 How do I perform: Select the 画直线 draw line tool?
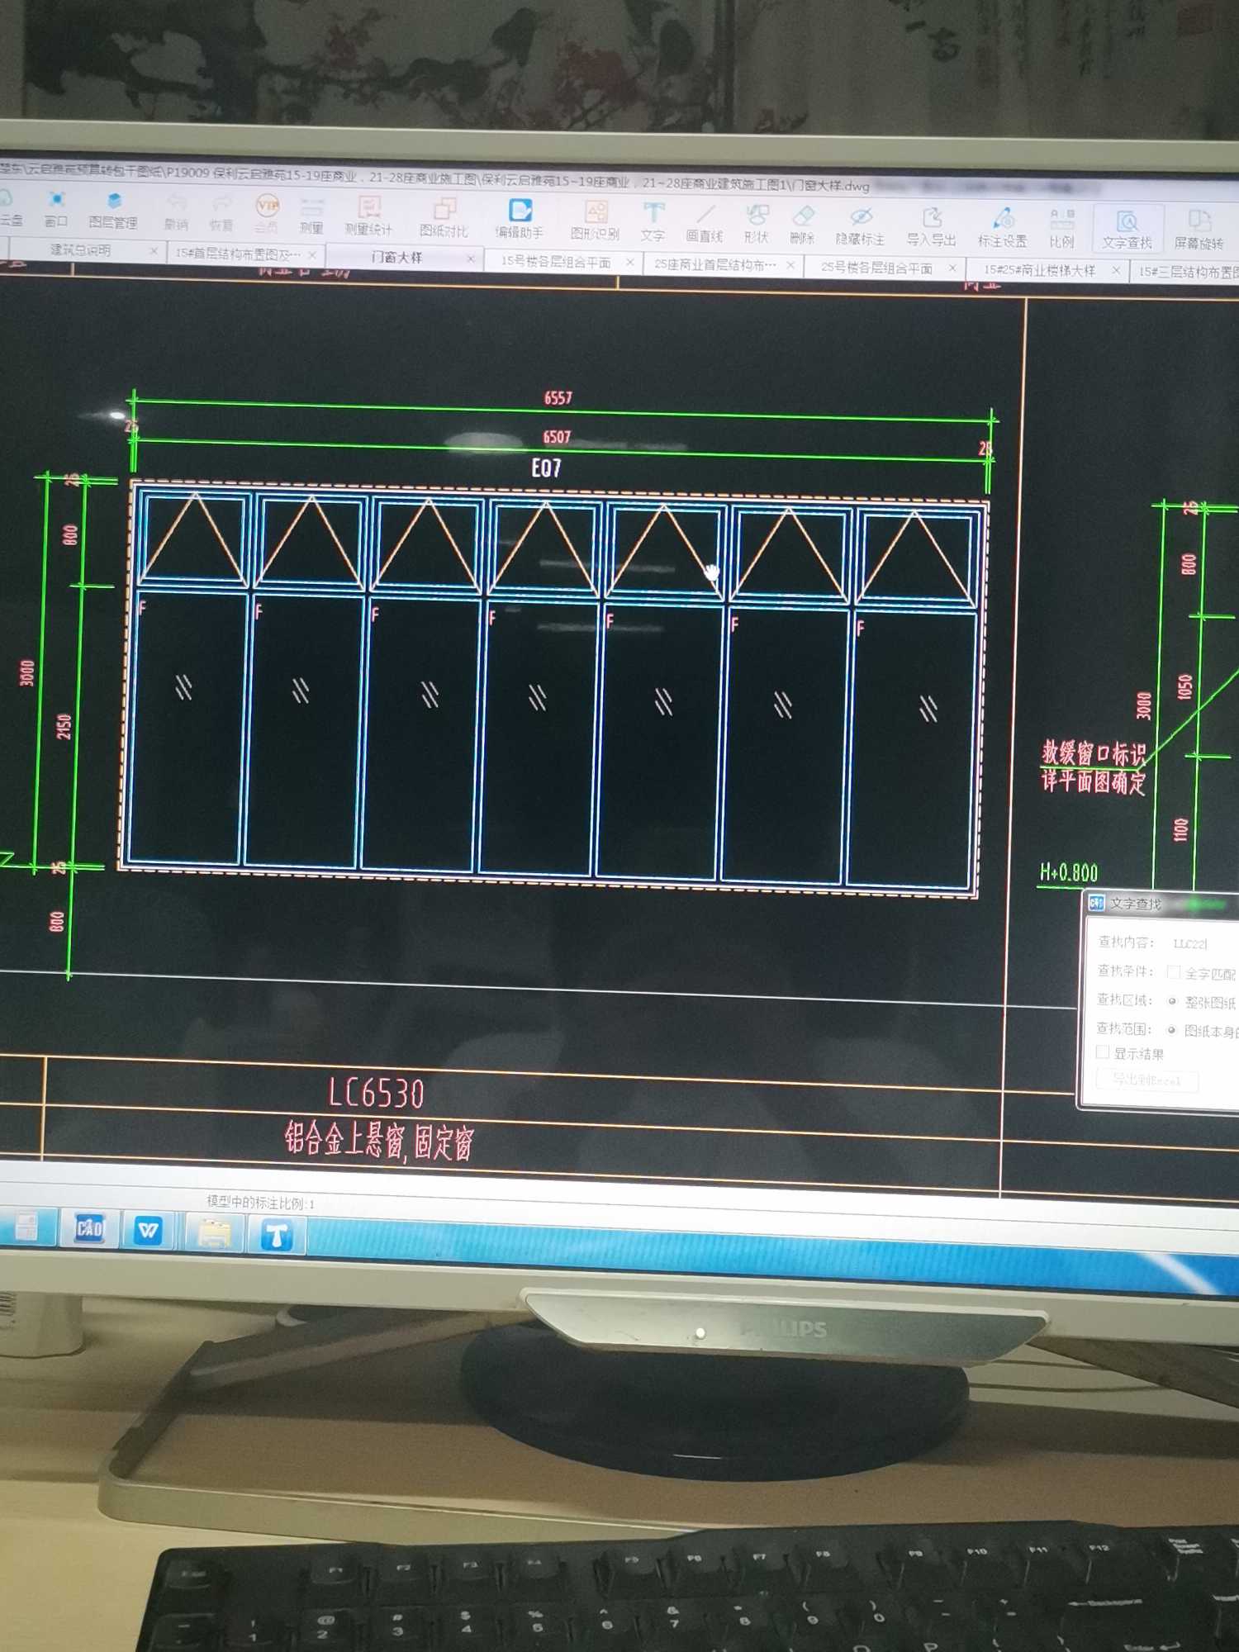pyautogui.click(x=704, y=225)
